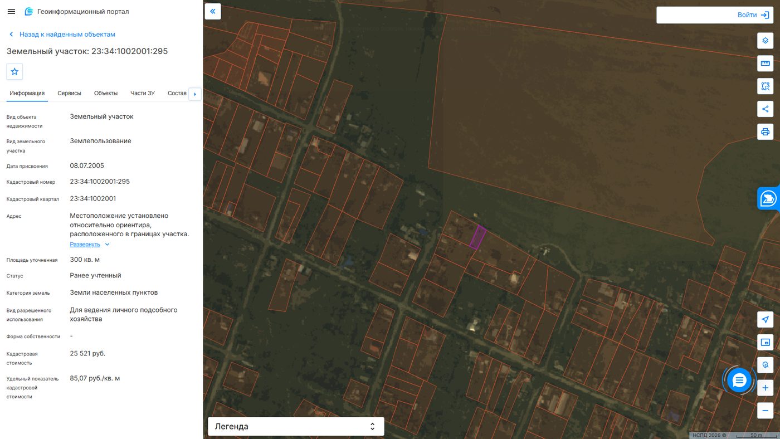The width and height of the screenshot is (780, 439).
Task: Zoom in on the map
Action: [x=765, y=388]
